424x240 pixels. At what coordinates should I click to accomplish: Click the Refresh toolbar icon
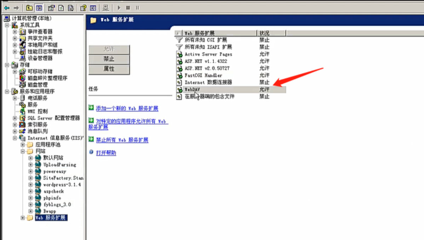click(61, 8)
